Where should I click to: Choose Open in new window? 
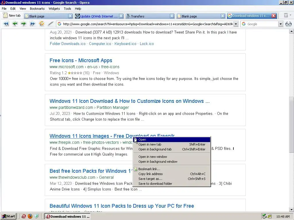[172, 157]
